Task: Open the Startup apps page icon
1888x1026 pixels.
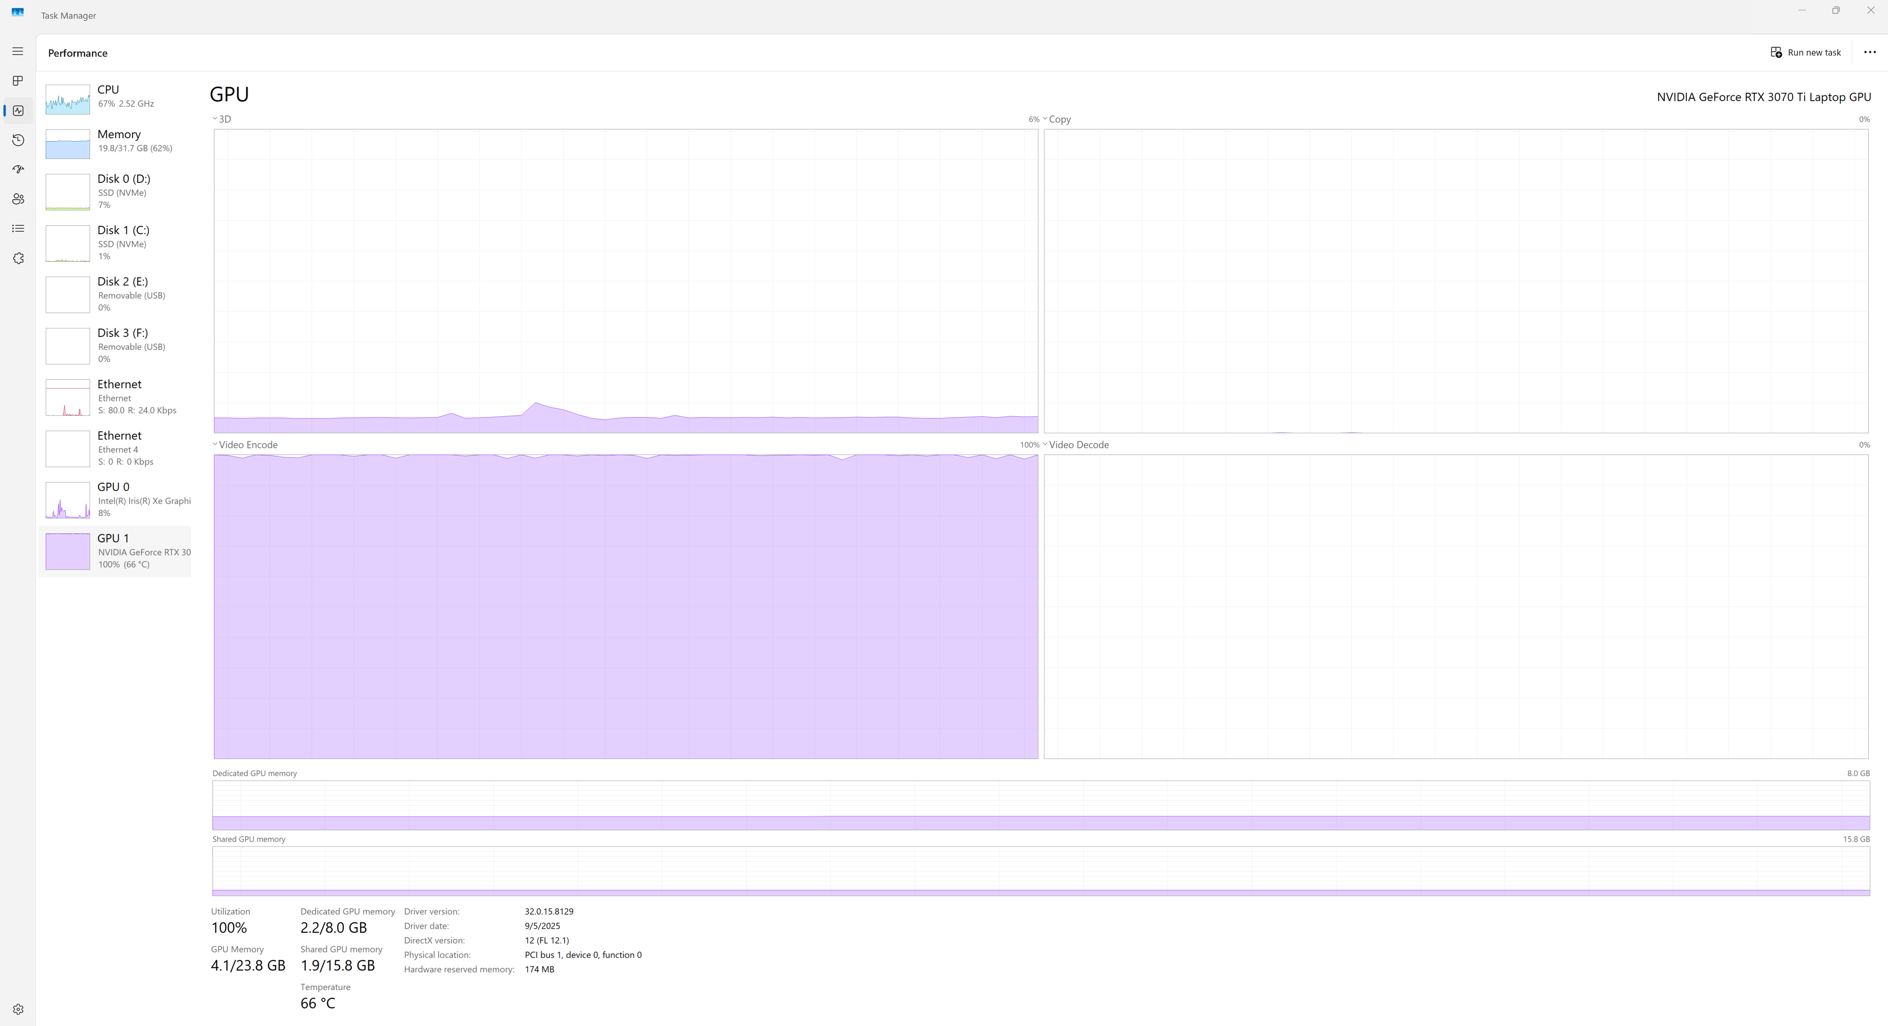Action: pyautogui.click(x=18, y=169)
